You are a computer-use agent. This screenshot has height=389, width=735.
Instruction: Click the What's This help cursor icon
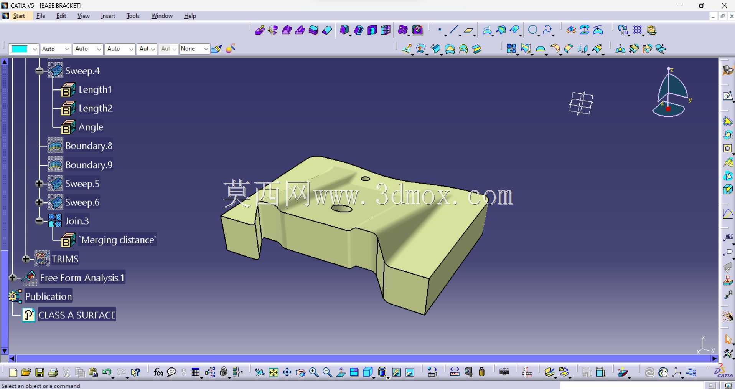(x=135, y=372)
